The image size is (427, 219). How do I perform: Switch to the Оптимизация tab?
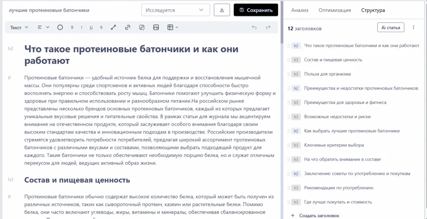point(335,10)
